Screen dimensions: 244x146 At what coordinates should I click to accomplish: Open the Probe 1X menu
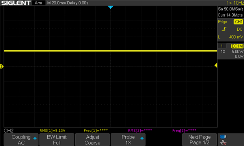pos(128,140)
